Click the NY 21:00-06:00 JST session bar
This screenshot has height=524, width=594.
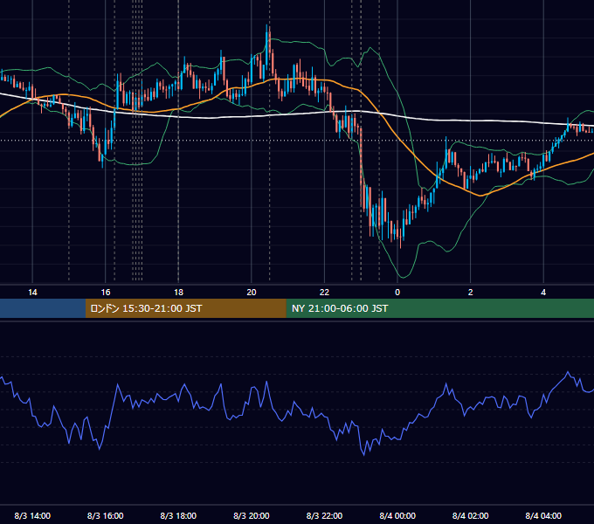click(439, 308)
